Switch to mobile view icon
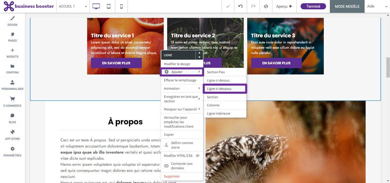 pos(121,6)
